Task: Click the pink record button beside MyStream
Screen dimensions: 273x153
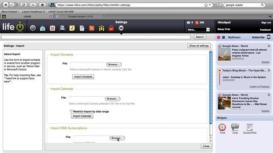Action: (218, 37)
